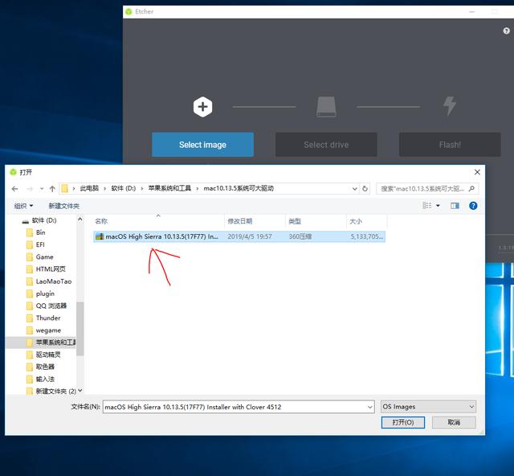This screenshot has height=476, width=514.
Task: Open recent locations dropdown arrow
Action: tap(42, 189)
